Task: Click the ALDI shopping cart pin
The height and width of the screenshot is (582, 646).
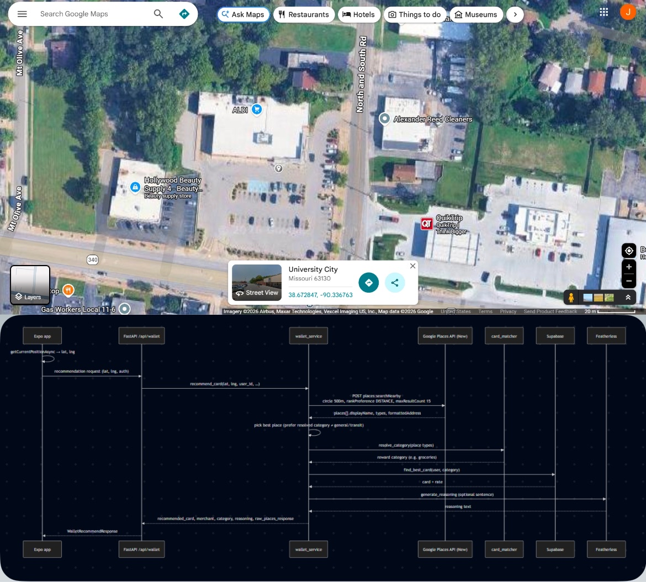Action: (257, 109)
